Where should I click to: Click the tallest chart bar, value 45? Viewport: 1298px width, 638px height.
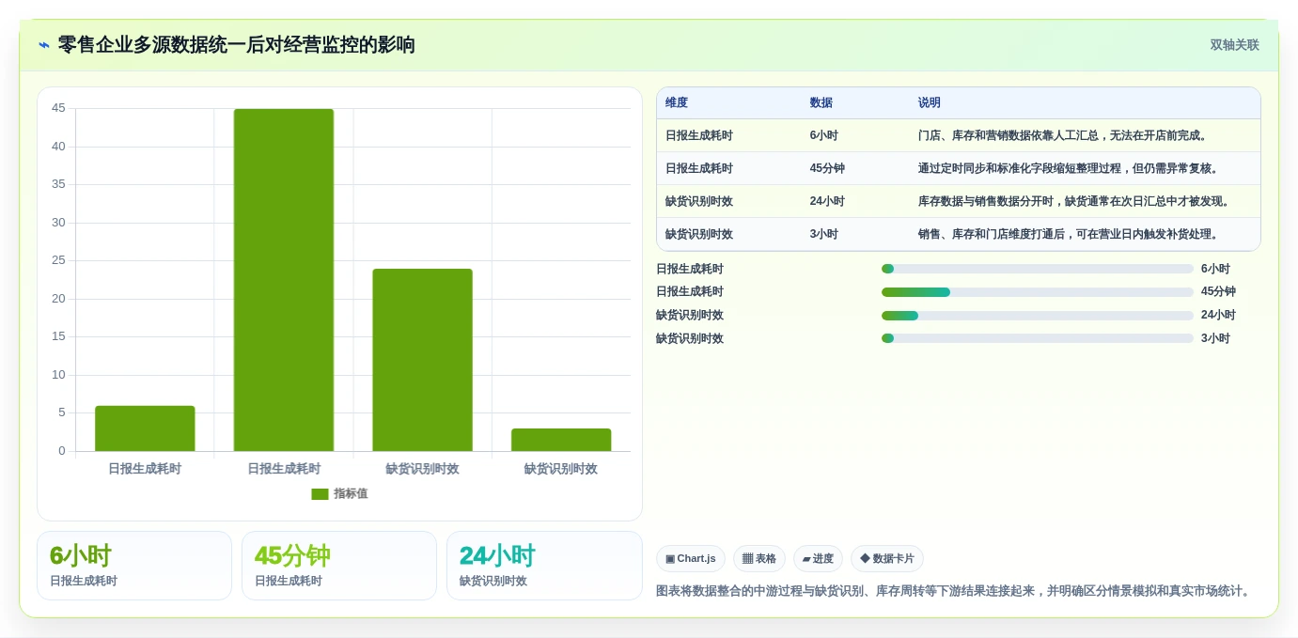pos(284,280)
